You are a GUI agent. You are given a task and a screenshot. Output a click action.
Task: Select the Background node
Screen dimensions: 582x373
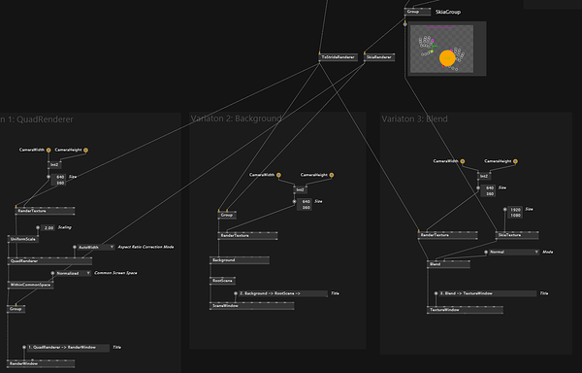240,260
